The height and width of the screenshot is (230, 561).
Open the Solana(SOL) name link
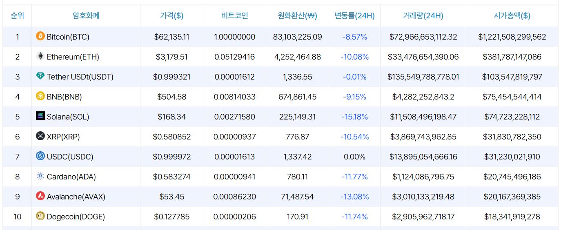pyautogui.click(x=68, y=117)
